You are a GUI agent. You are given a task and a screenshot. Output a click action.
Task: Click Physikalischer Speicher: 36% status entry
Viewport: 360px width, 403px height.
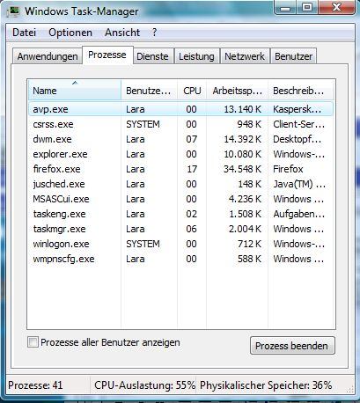click(266, 385)
